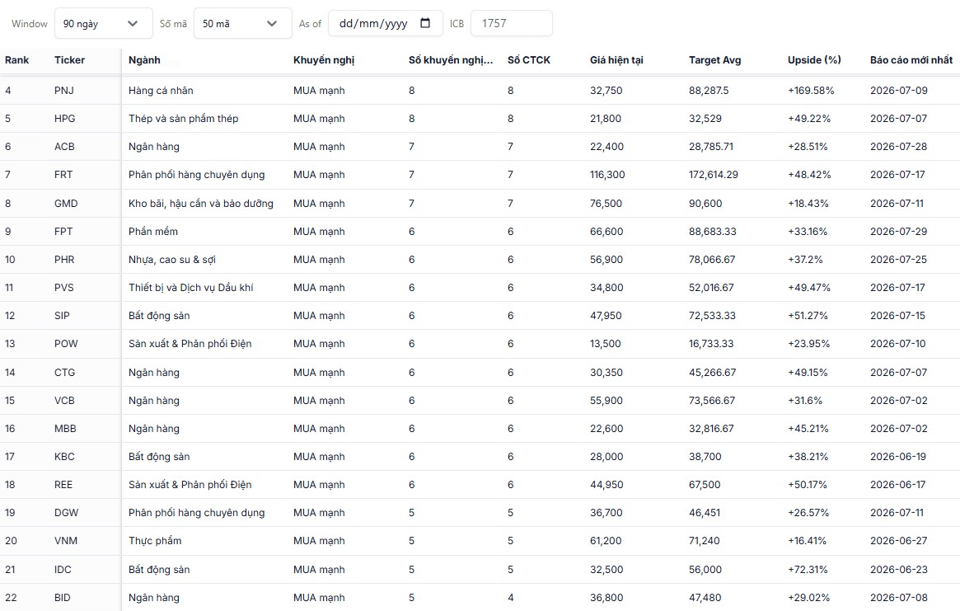Screen dimensions: 960x611
Task: Click the 2026-07-29 report date
Action: [x=899, y=232]
